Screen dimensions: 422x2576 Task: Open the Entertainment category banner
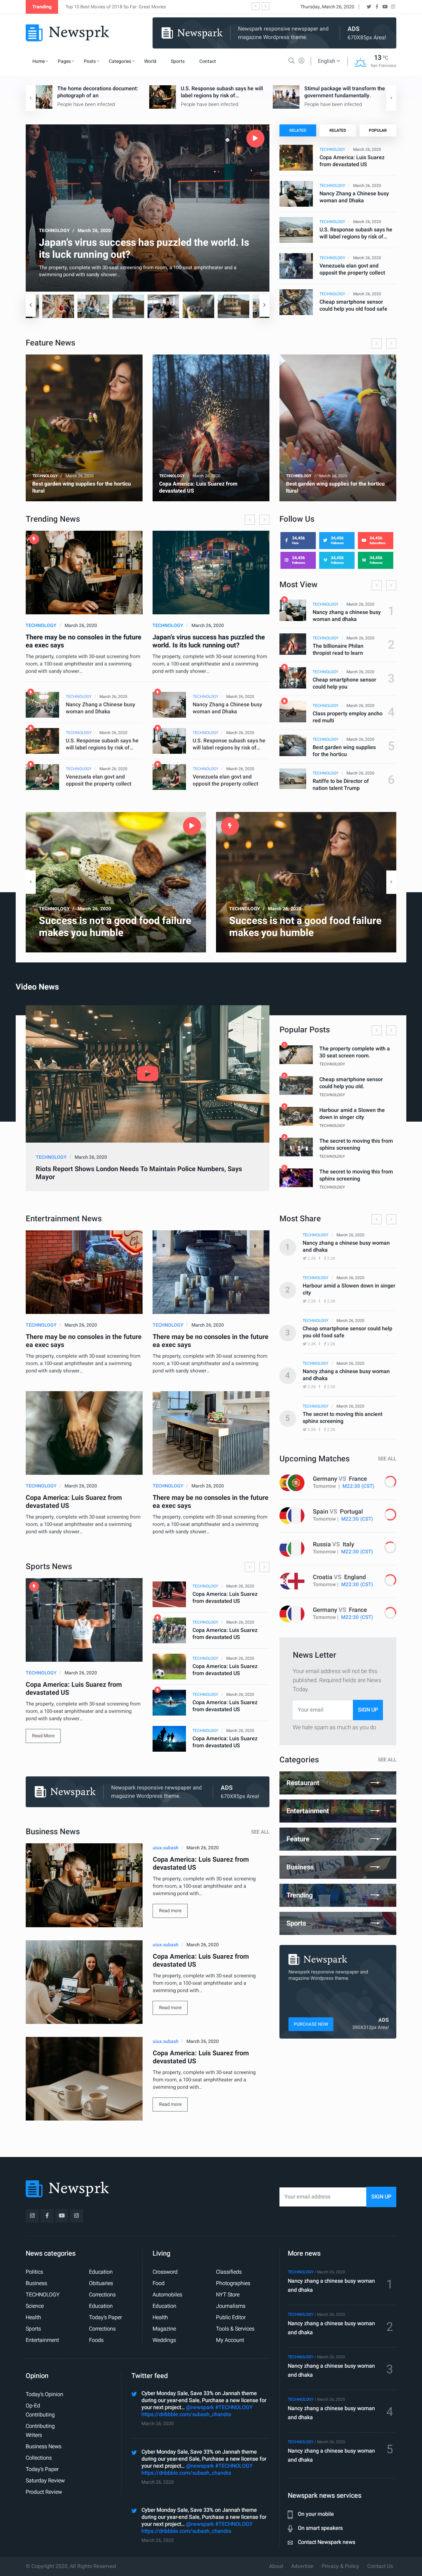(337, 1811)
